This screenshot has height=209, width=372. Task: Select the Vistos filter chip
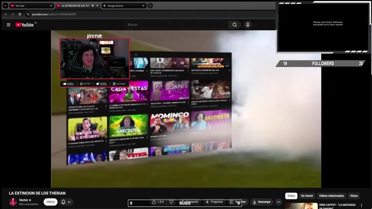click(354, 196)
